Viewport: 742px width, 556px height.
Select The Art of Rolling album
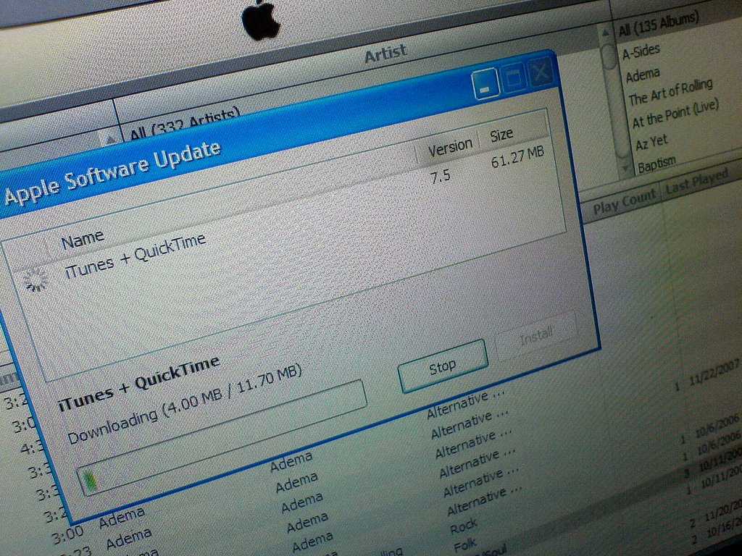[670, 93]
